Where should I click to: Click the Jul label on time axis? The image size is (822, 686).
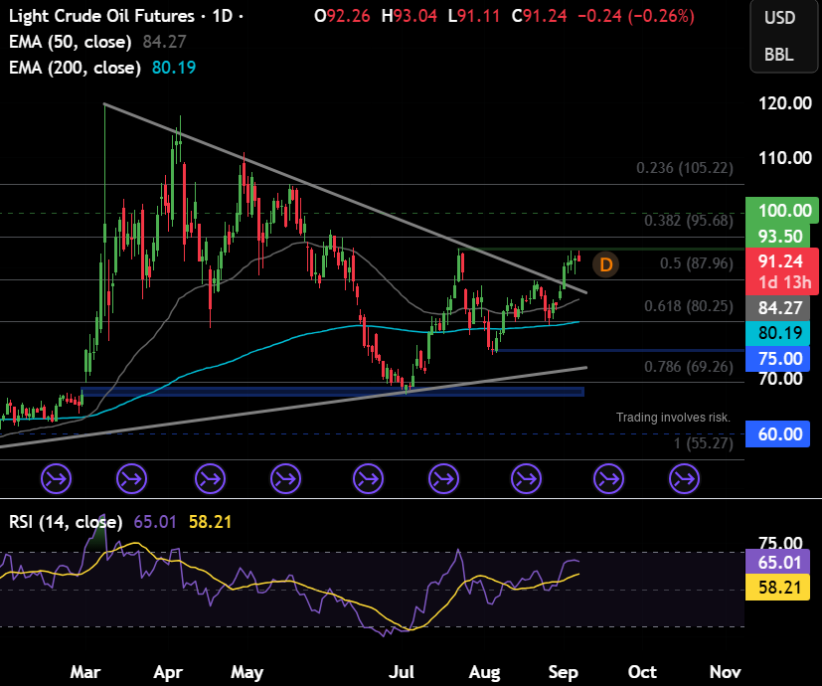[402, 672]
